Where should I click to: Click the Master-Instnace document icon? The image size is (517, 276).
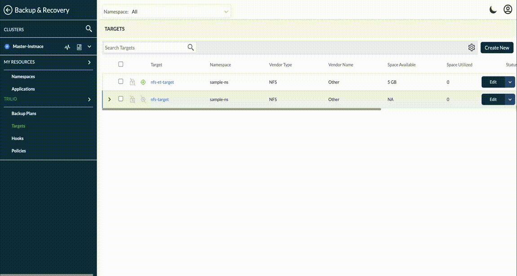[79, 47]
